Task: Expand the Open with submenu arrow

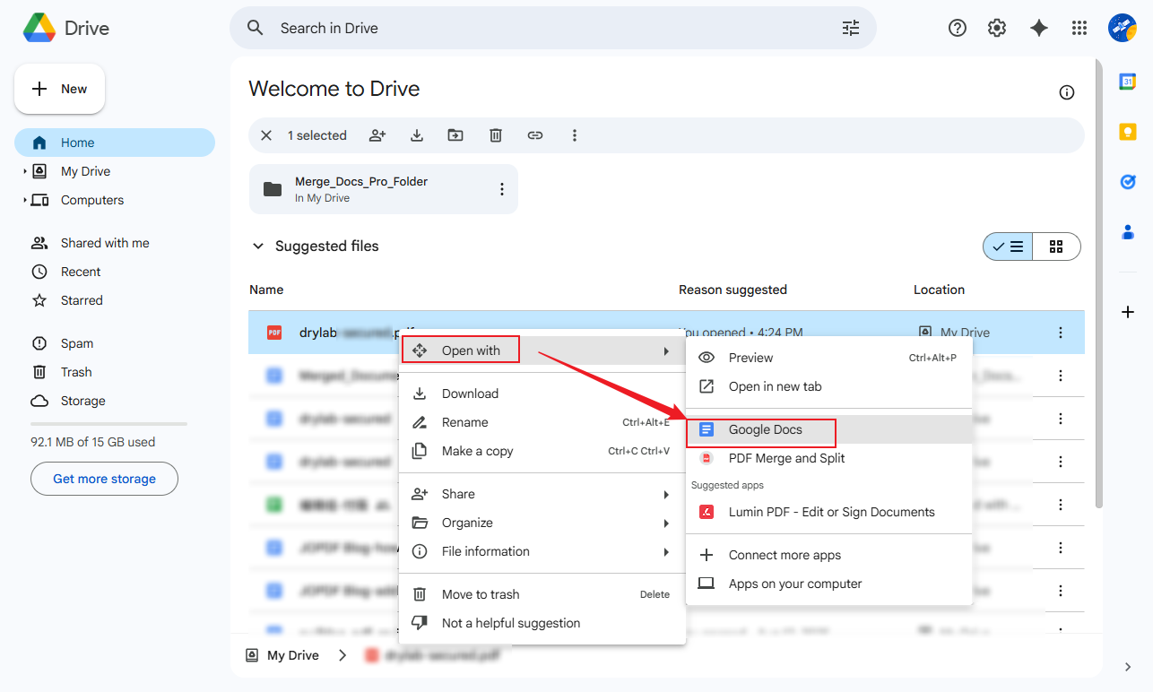Action: [x=666, y=350]
